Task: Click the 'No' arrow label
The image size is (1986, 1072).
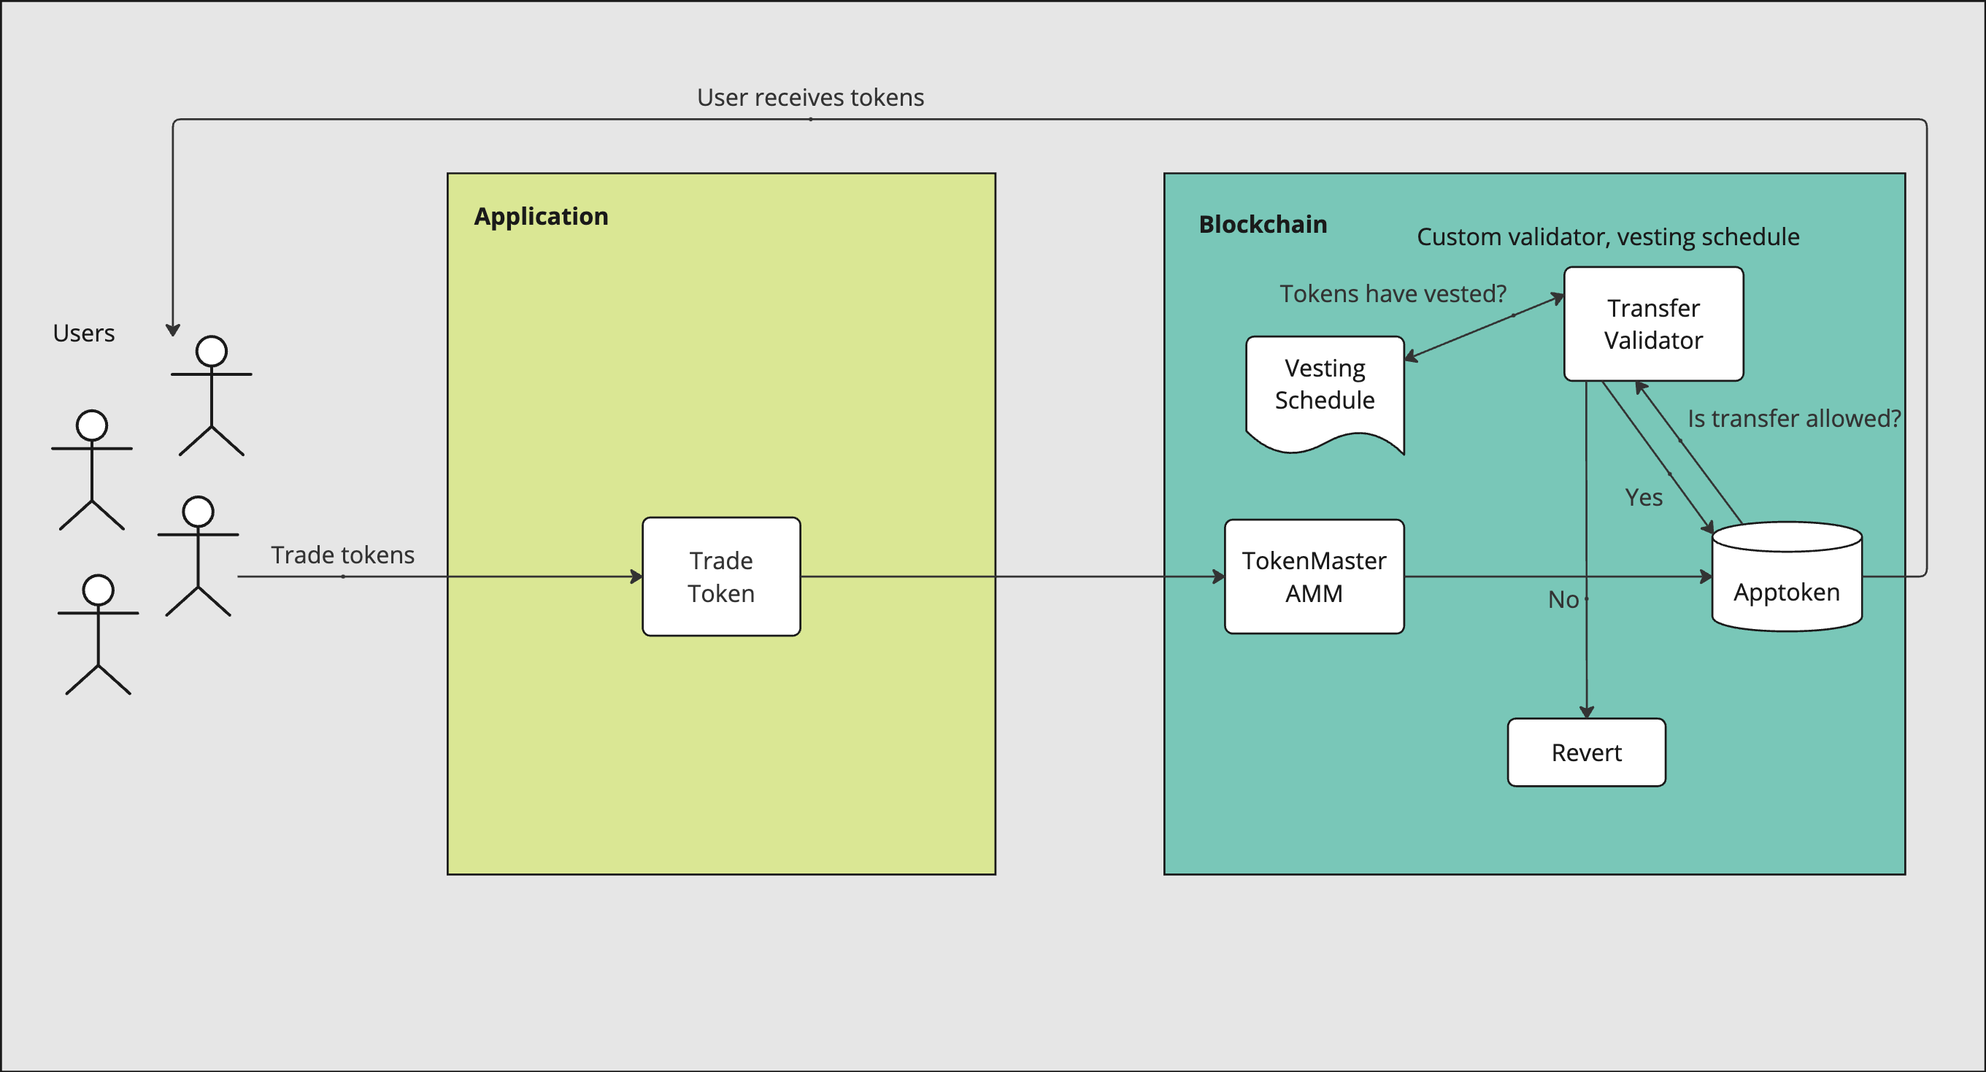Action: [x=1563, y=600]
